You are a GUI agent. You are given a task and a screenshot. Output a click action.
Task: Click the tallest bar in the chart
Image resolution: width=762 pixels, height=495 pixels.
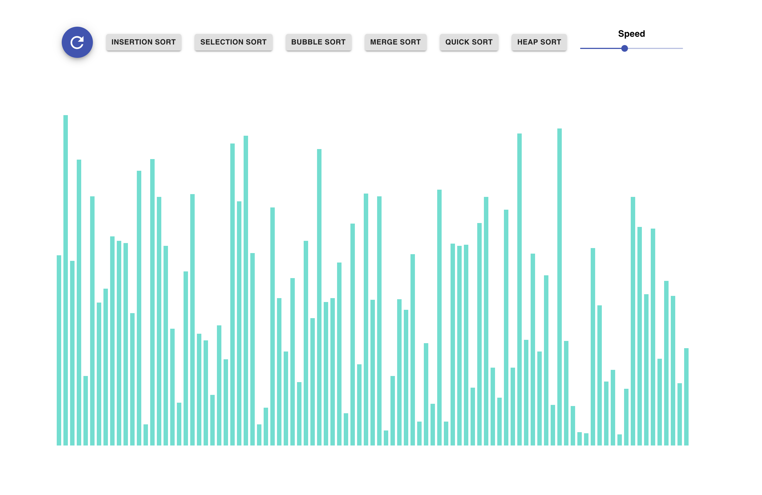coord(66,280)
